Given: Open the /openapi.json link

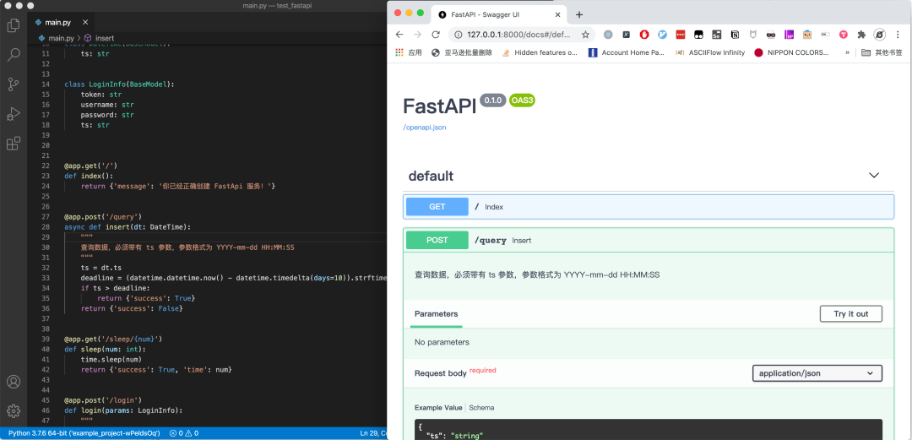Looking at the screenshot, I should coord(425,127).
